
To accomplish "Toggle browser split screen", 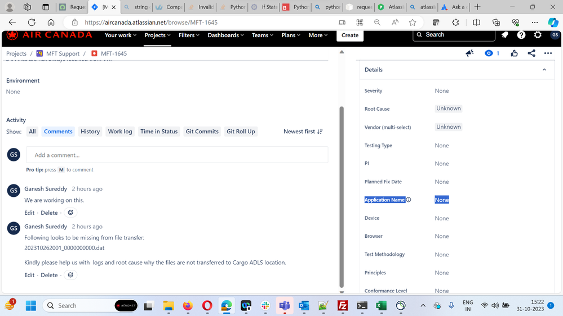I will click(x=476, y=22).
